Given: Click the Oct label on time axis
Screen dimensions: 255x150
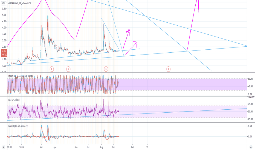Looking at the screenshot, I should pyautogui.click(x=132, y=147).
